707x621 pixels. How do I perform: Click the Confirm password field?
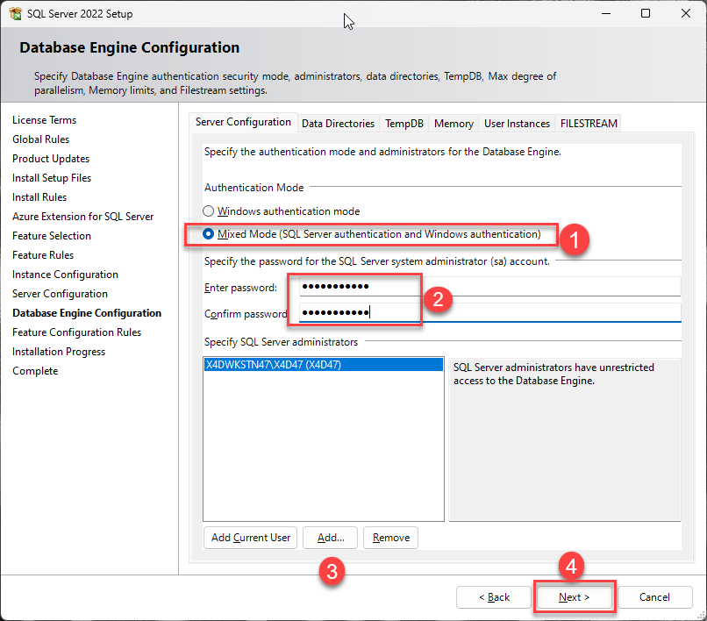(x=489, y=313)
